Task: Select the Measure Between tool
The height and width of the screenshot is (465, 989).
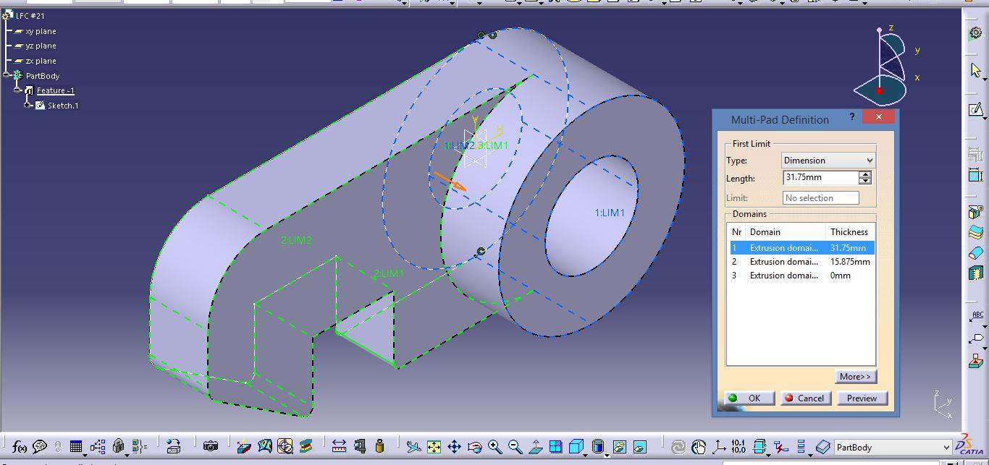Action: coord(339,447)
